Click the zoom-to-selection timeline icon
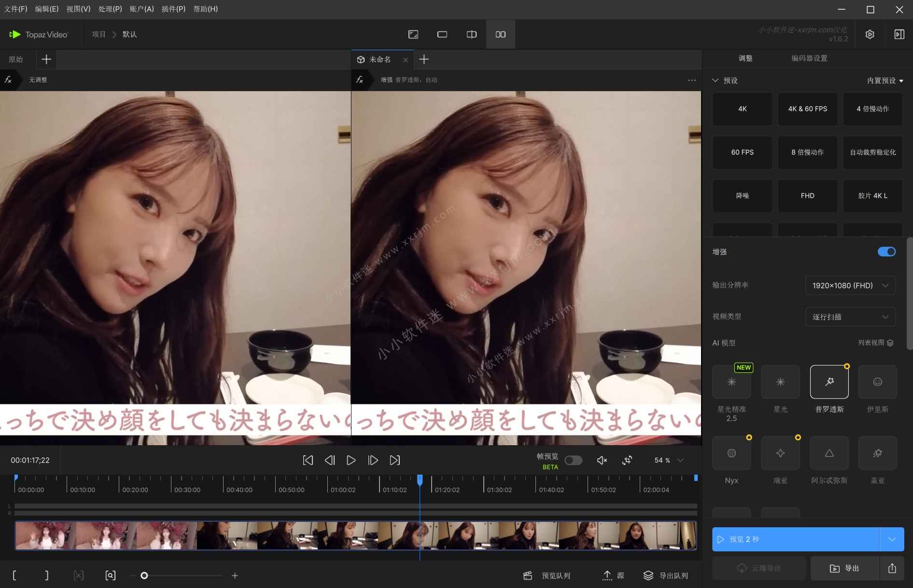913x588 pixels. 111,575
